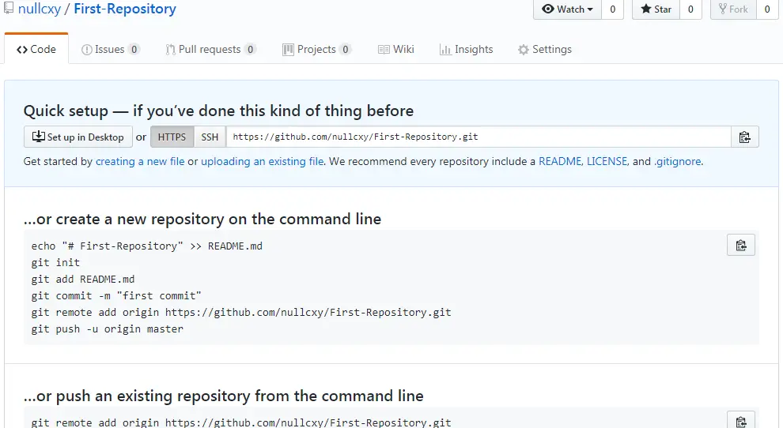Image resolution: width=783 pixels, height=428 pixels.
Task: Select the SSH clone protocol
Action: (210, 137)
